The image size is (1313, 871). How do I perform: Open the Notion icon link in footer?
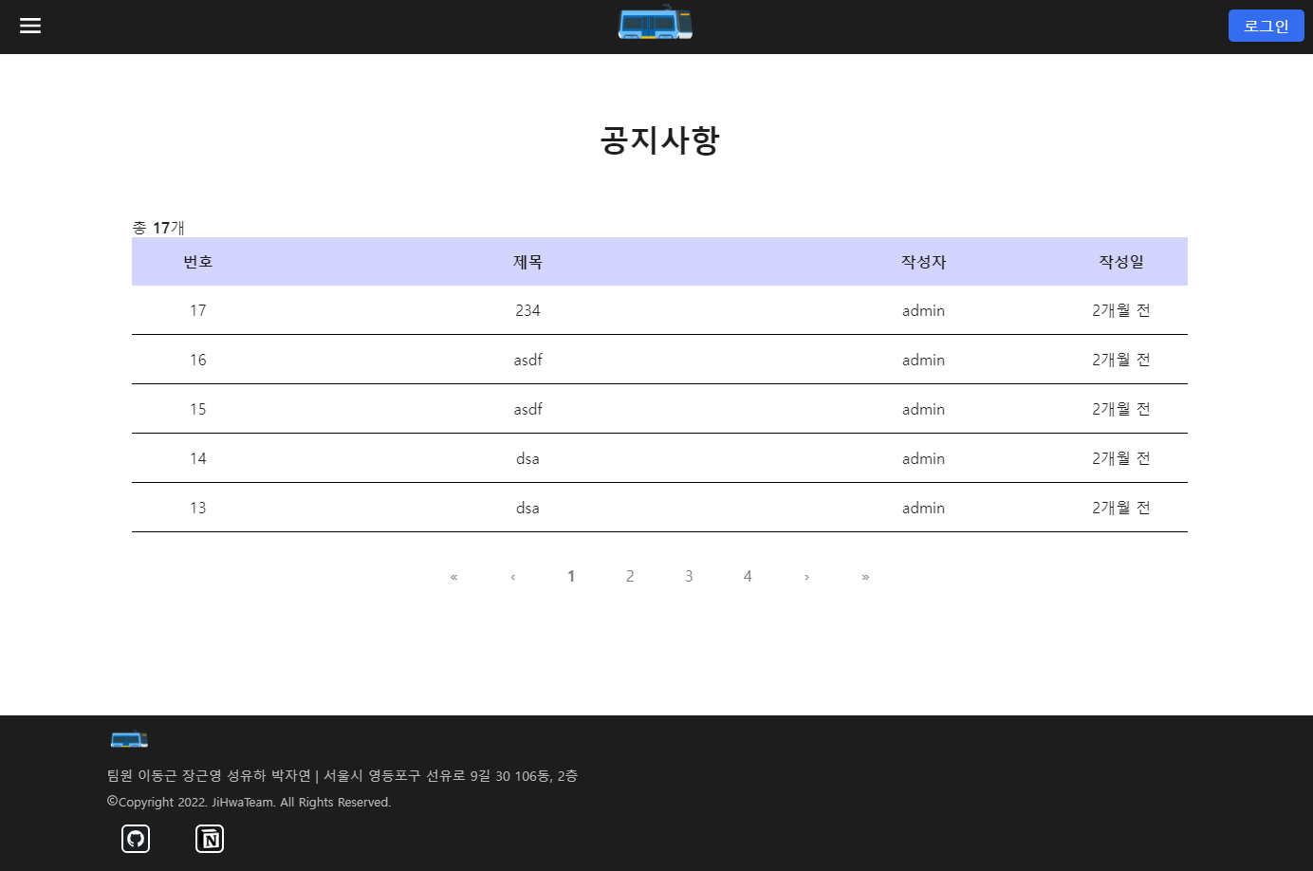click(210, 839)
